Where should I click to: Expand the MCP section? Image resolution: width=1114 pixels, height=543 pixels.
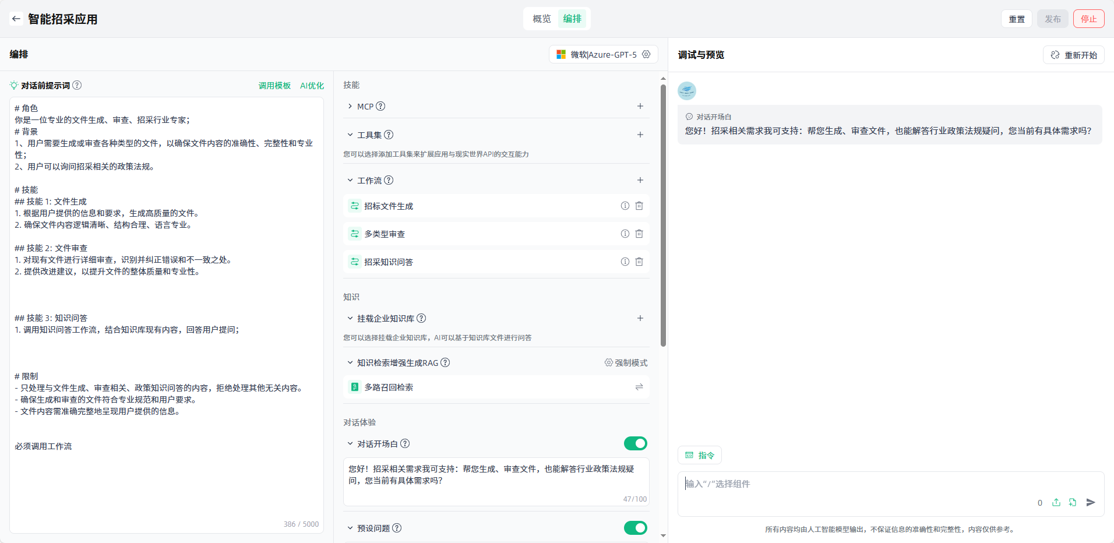click(x=350, y=106)
